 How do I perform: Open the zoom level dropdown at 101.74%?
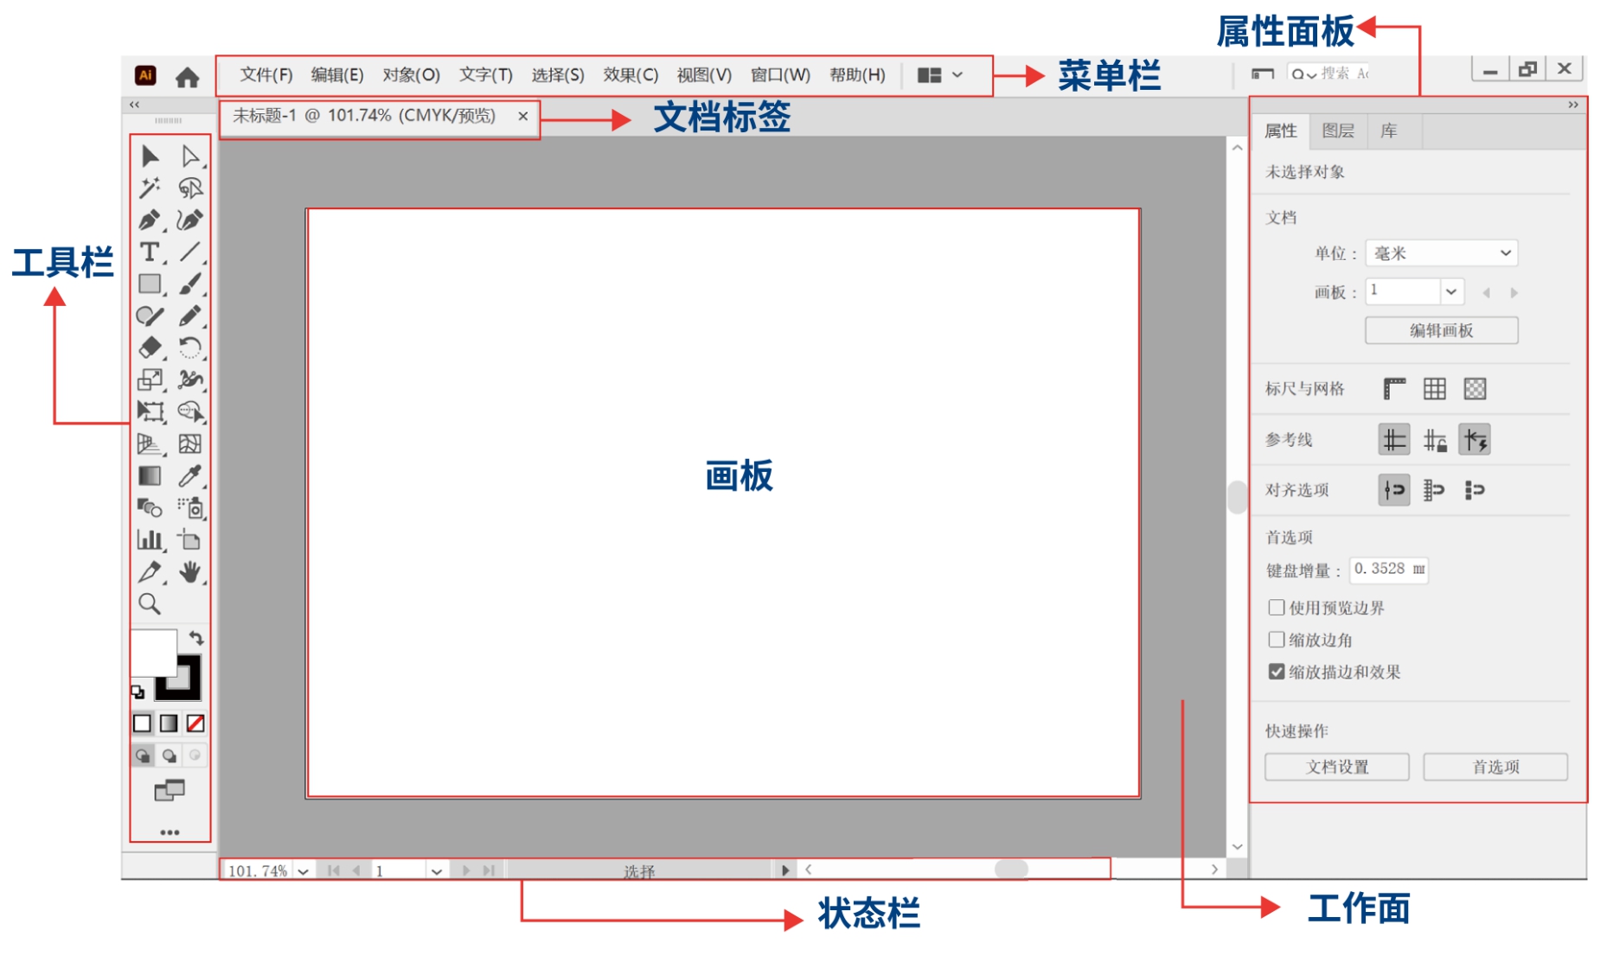pos(304,871)
